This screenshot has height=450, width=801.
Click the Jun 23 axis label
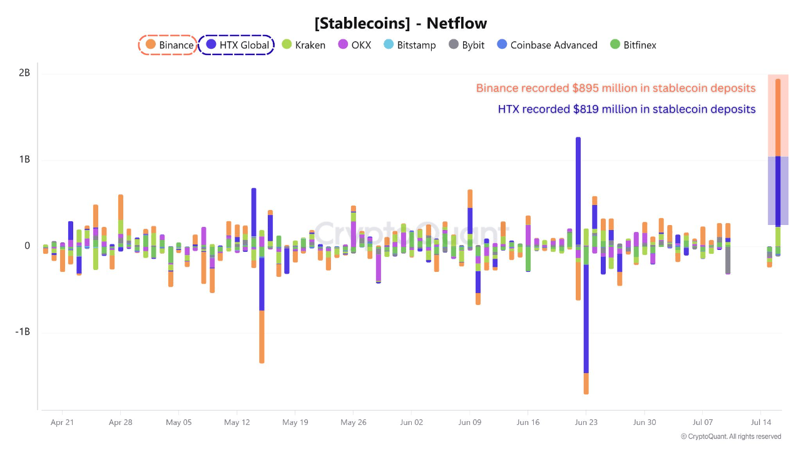point(586,422)
